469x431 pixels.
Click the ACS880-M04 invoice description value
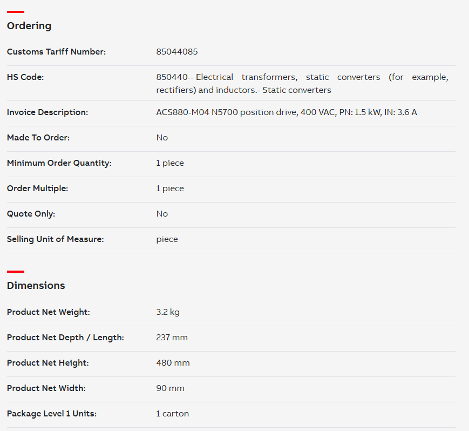[286, 112]
